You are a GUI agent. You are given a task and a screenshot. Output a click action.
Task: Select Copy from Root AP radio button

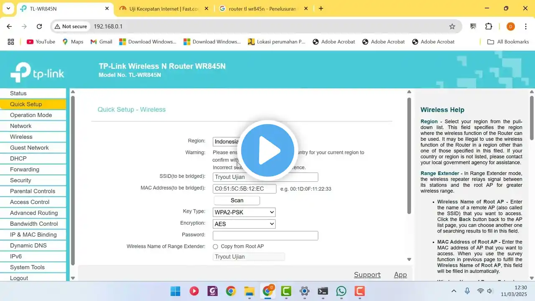point(216,247)
